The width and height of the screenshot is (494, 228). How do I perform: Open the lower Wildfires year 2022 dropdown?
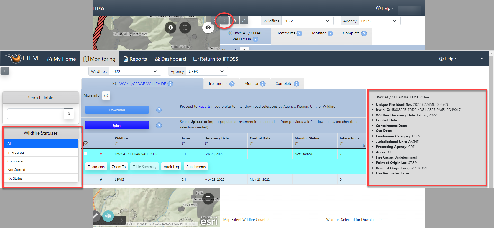click(x=135, y=71)
